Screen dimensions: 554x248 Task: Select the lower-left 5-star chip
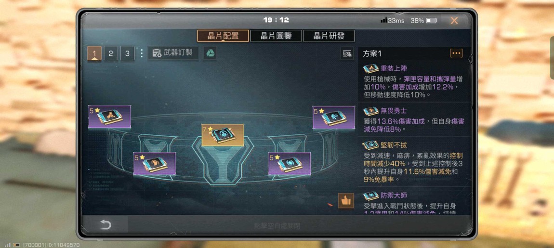click(x=155, y=164)
